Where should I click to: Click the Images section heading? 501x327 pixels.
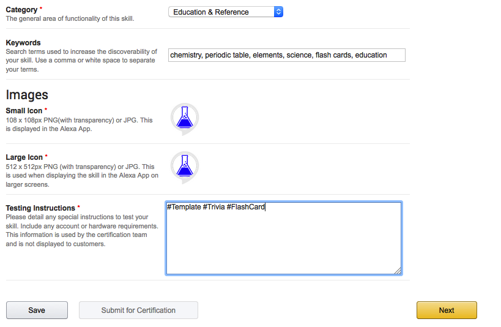pyautogui.click(x=27, y=95)
